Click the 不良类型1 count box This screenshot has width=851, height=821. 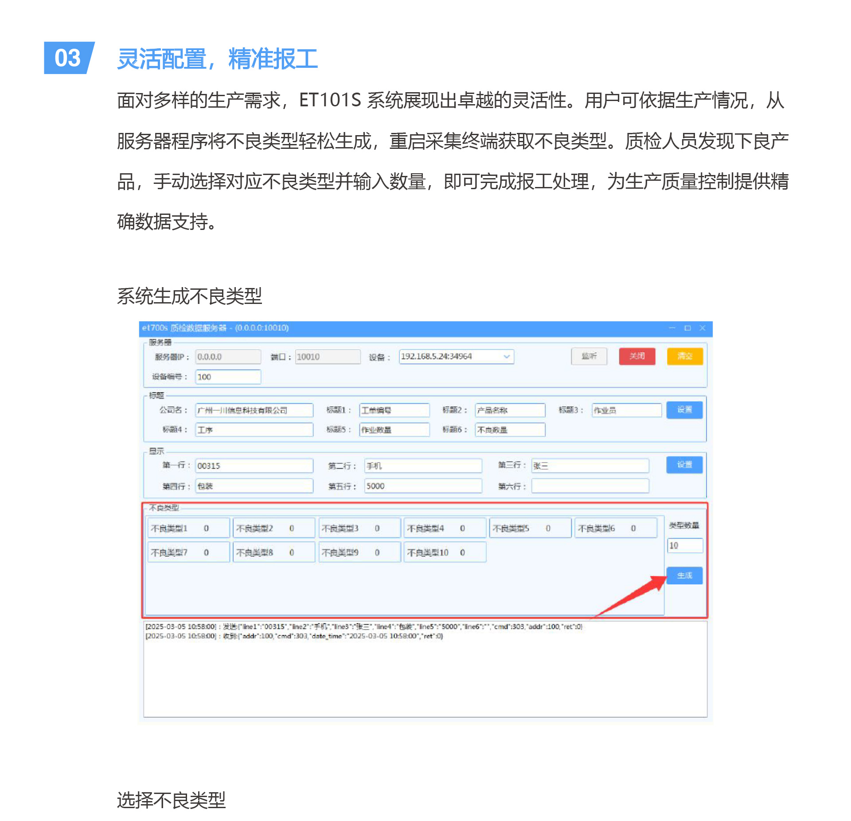tap(189, 528)
